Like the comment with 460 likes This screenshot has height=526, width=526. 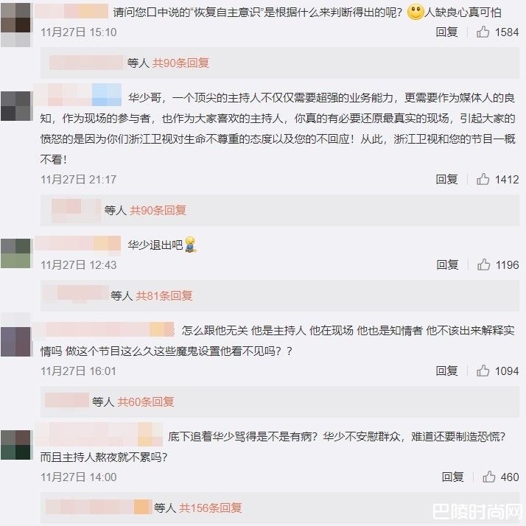(x=488, y=477)
